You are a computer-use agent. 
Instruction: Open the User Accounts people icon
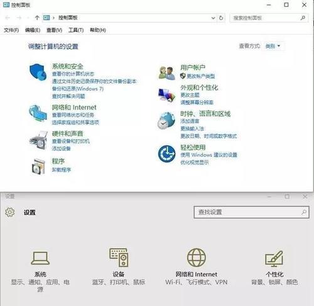pos(167,73)
